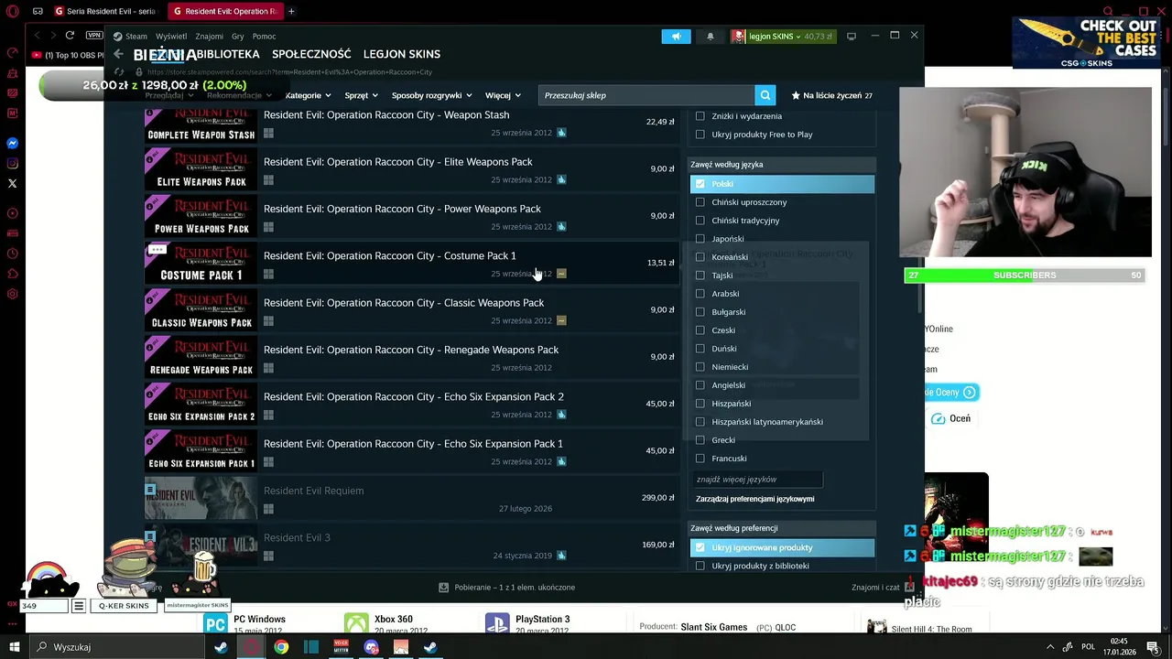Click the downloads icon beside Pobieranie status

click(444, 587)
